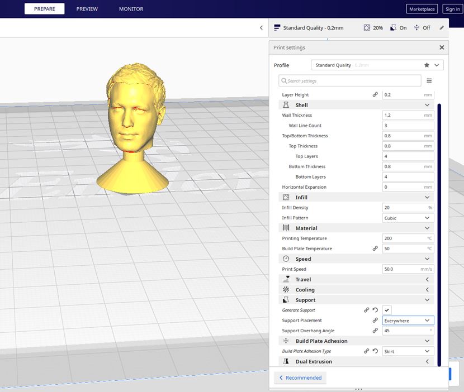464x392 pixels.
Task: Click the Infill category icon
Action: (x=286, y=197)
